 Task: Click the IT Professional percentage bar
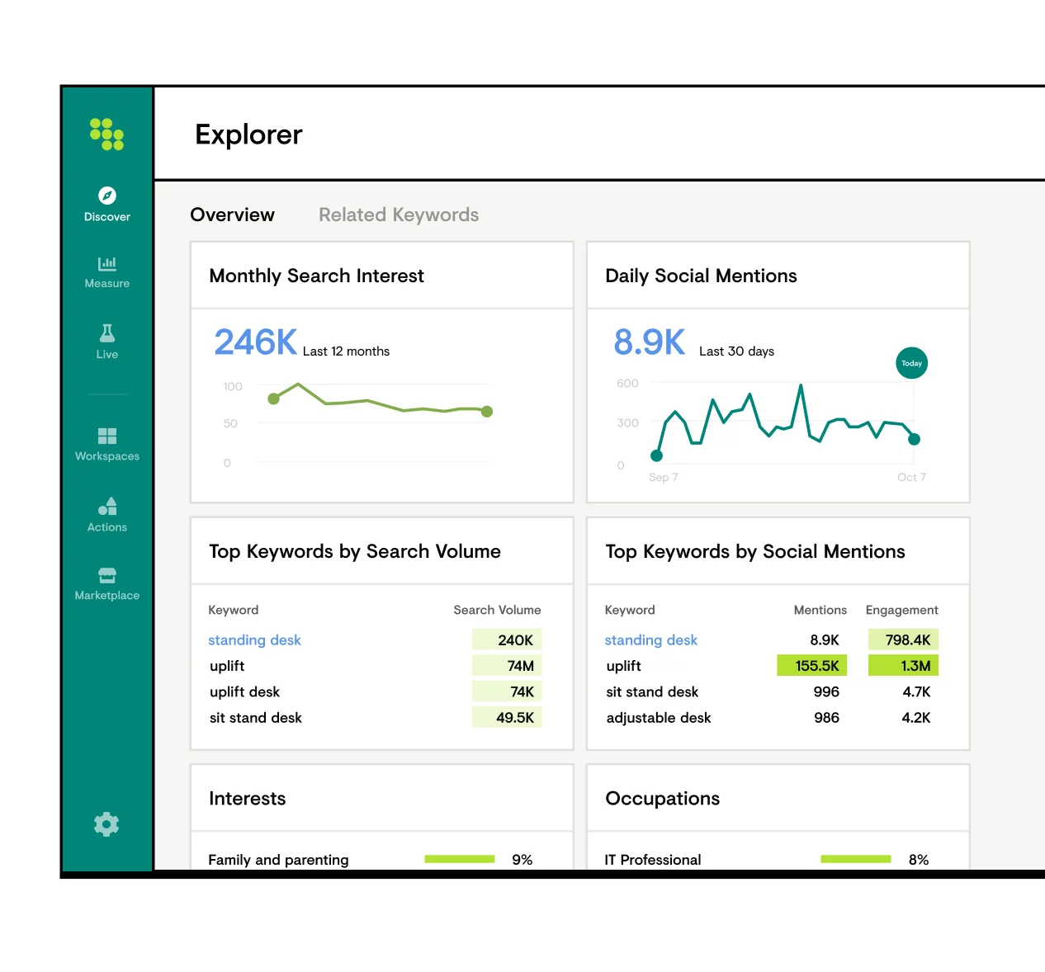click(856, 859)
